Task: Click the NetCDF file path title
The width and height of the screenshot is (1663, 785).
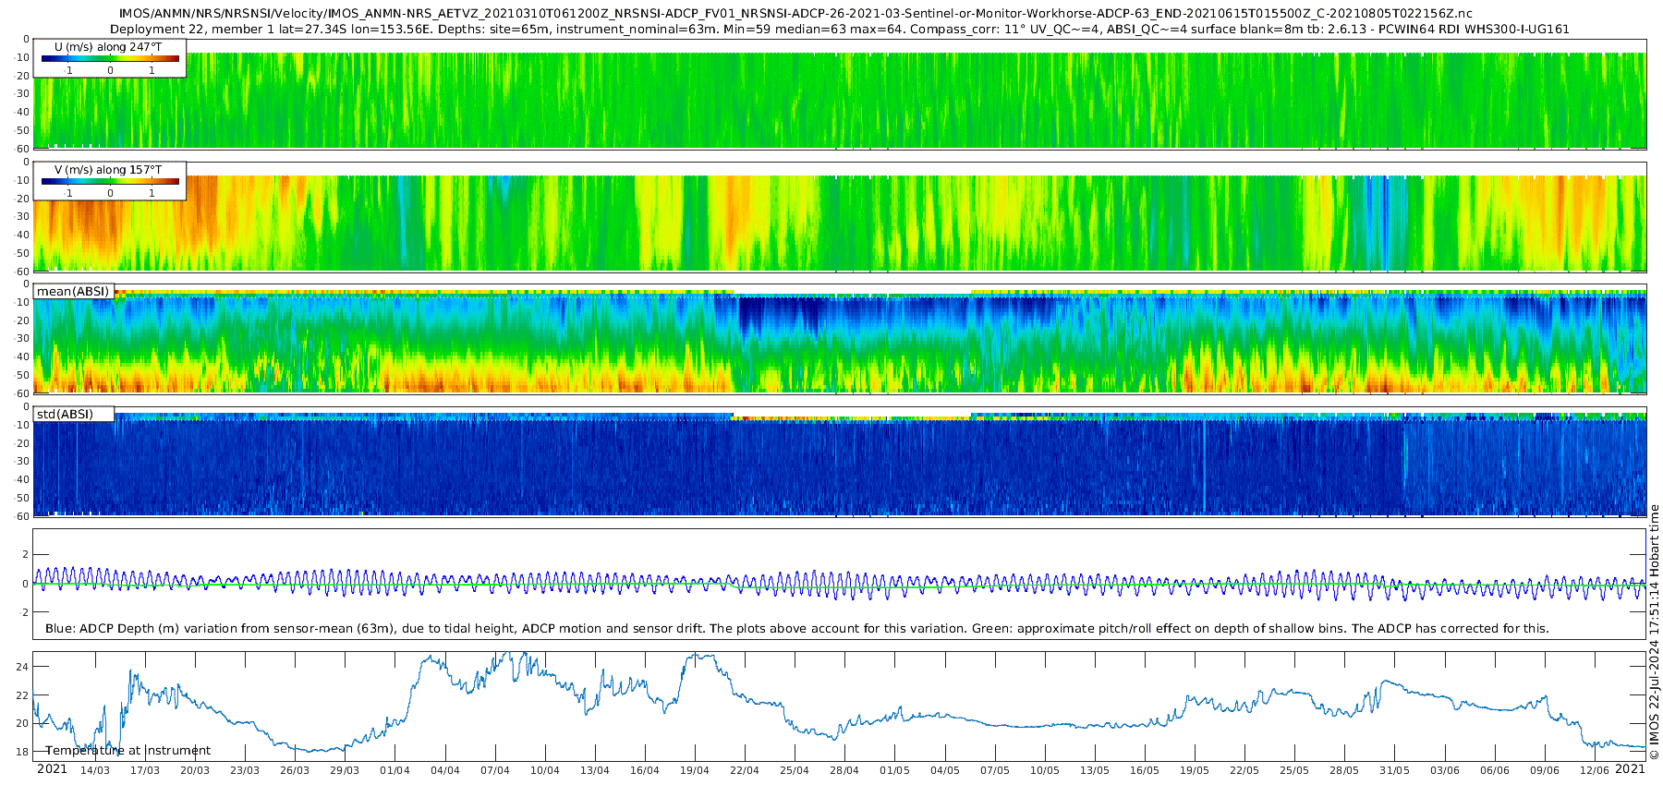Action: [x=795, y=14]
